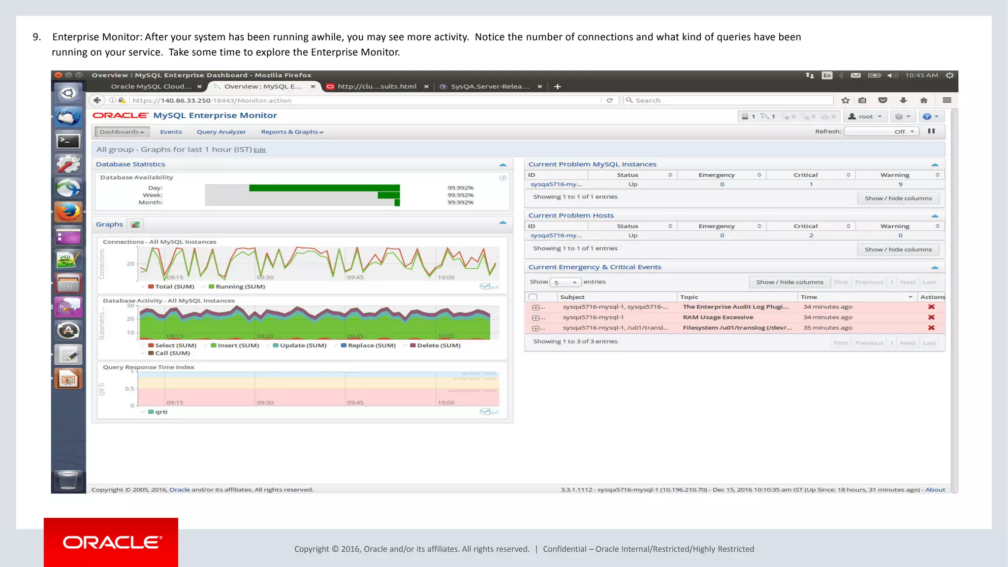Toggle Replace (SUM) series visibility
The width and height of the screenshot is (1008, 567).
(x=368, y=346)
